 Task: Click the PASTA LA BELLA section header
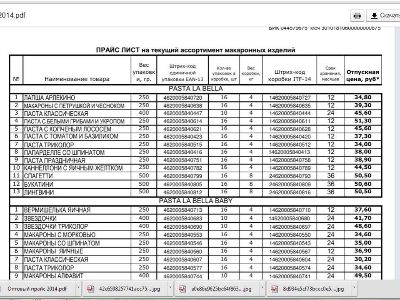tap(196, 88)
